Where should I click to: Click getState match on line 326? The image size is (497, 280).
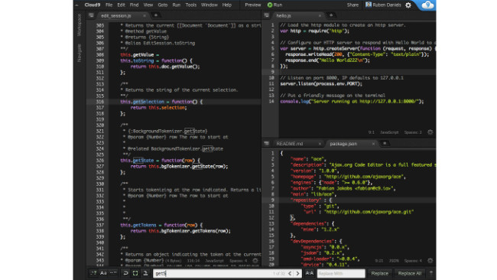[143, 161]
